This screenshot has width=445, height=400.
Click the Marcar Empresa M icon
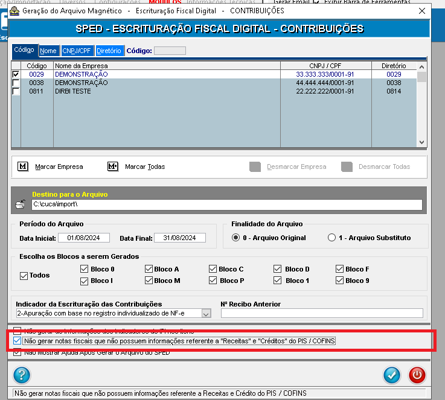tap(23, 167)
